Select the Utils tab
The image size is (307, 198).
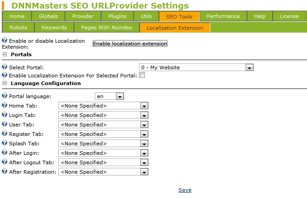146,16
